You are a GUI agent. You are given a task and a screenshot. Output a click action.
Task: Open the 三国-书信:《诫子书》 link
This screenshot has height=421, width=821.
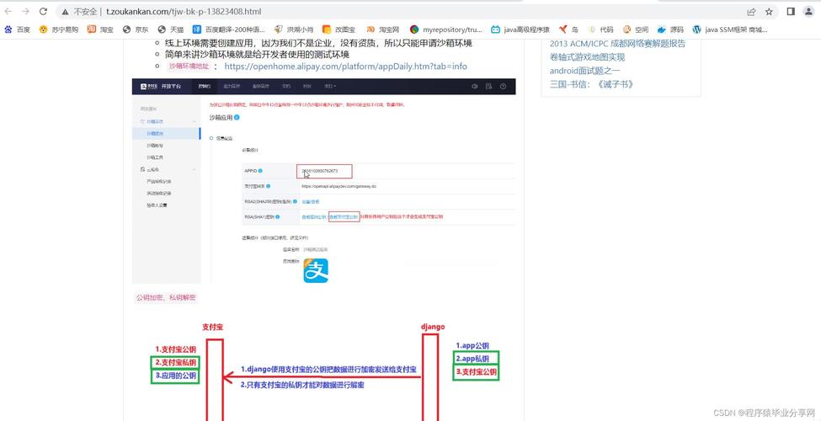point(591,84)
